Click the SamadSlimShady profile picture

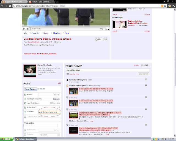click(30, 71)
